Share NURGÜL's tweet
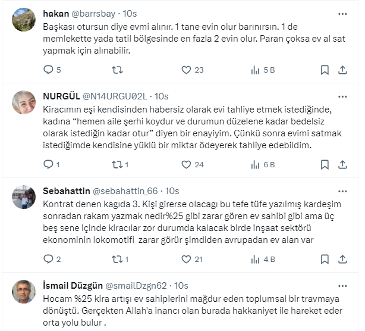Screen dimensions: 365x331 [342, 164]
